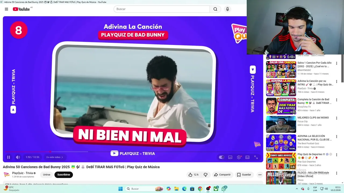This screenshot has height=193, width=344.
Task: Toggle subtitles in the video player
Action: pyautogui.click(x=230, y=157)
